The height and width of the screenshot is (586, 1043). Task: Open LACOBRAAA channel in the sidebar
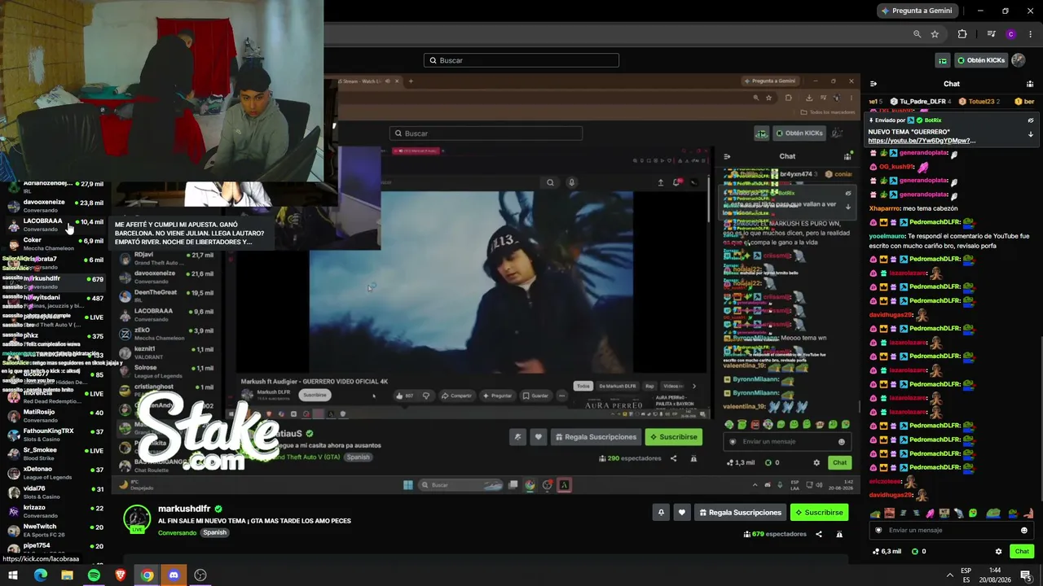click(55, 224)
